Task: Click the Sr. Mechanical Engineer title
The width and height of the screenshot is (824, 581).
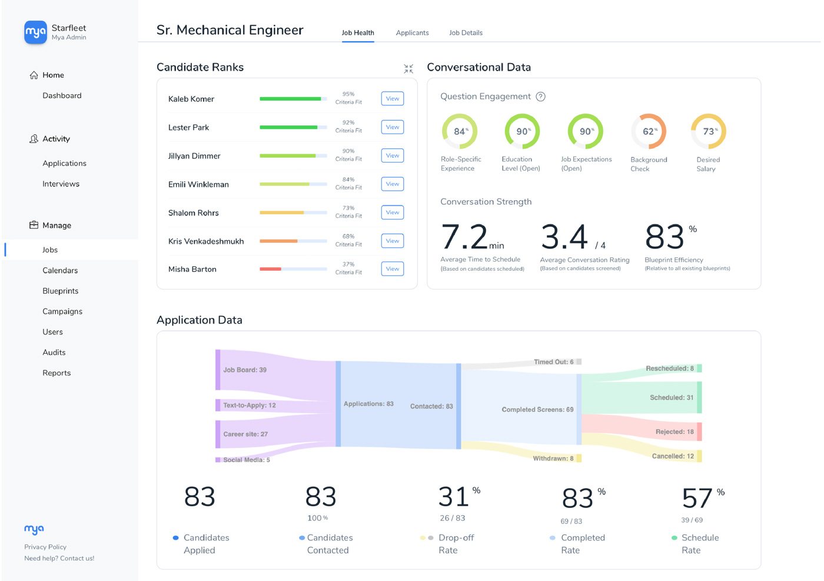Action: 230,30
